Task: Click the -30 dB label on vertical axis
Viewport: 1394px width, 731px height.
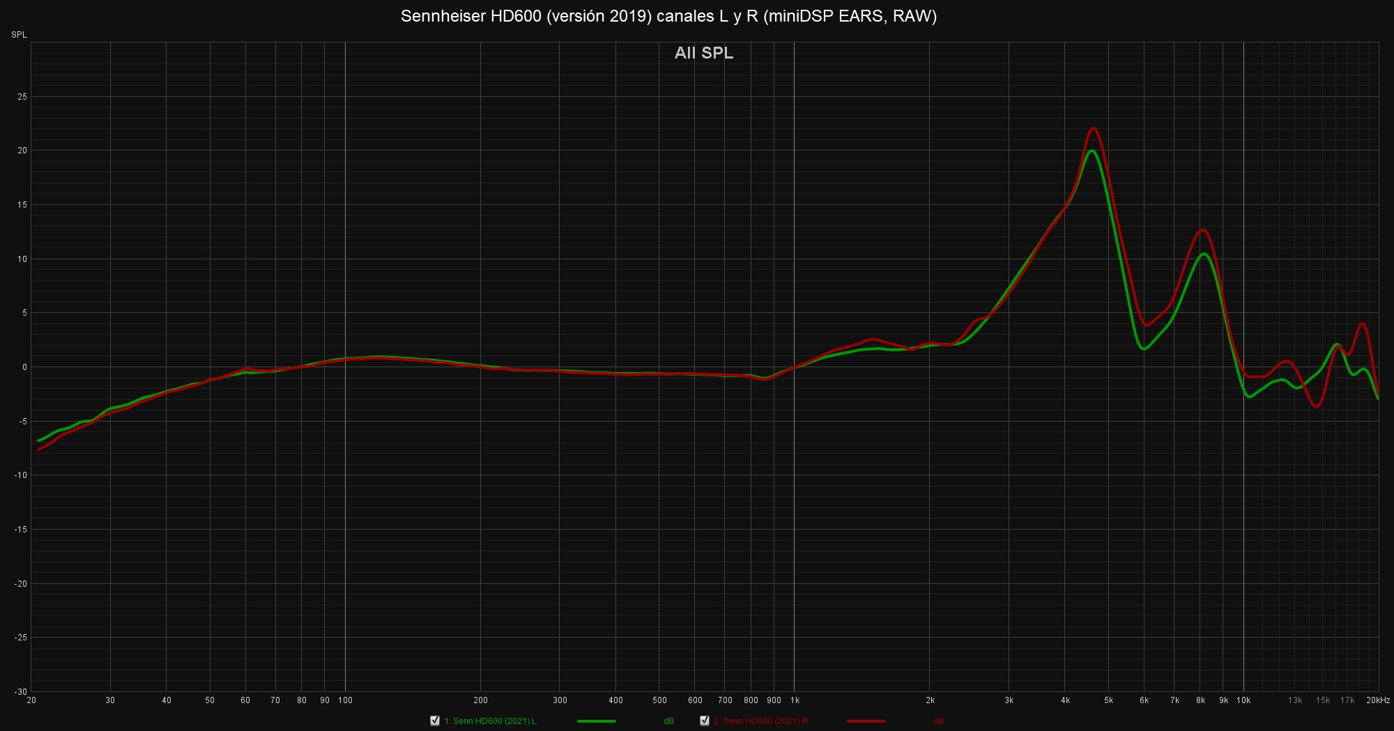Action: click(21, 692)
